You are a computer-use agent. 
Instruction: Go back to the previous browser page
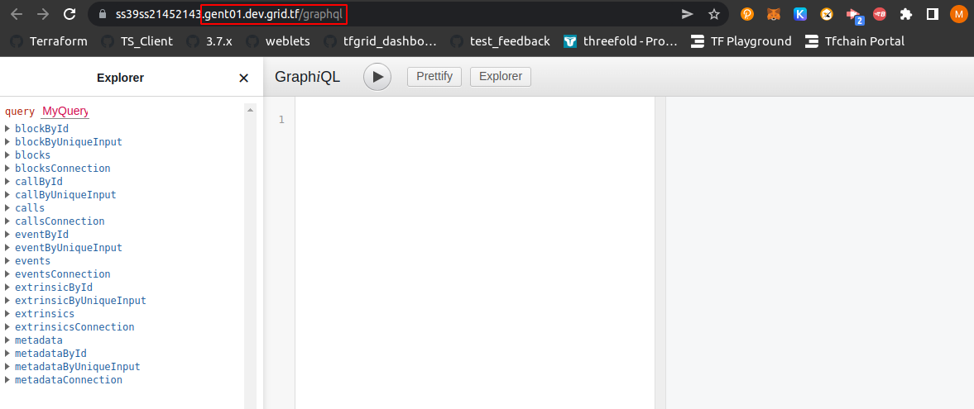tap(17, 14)
